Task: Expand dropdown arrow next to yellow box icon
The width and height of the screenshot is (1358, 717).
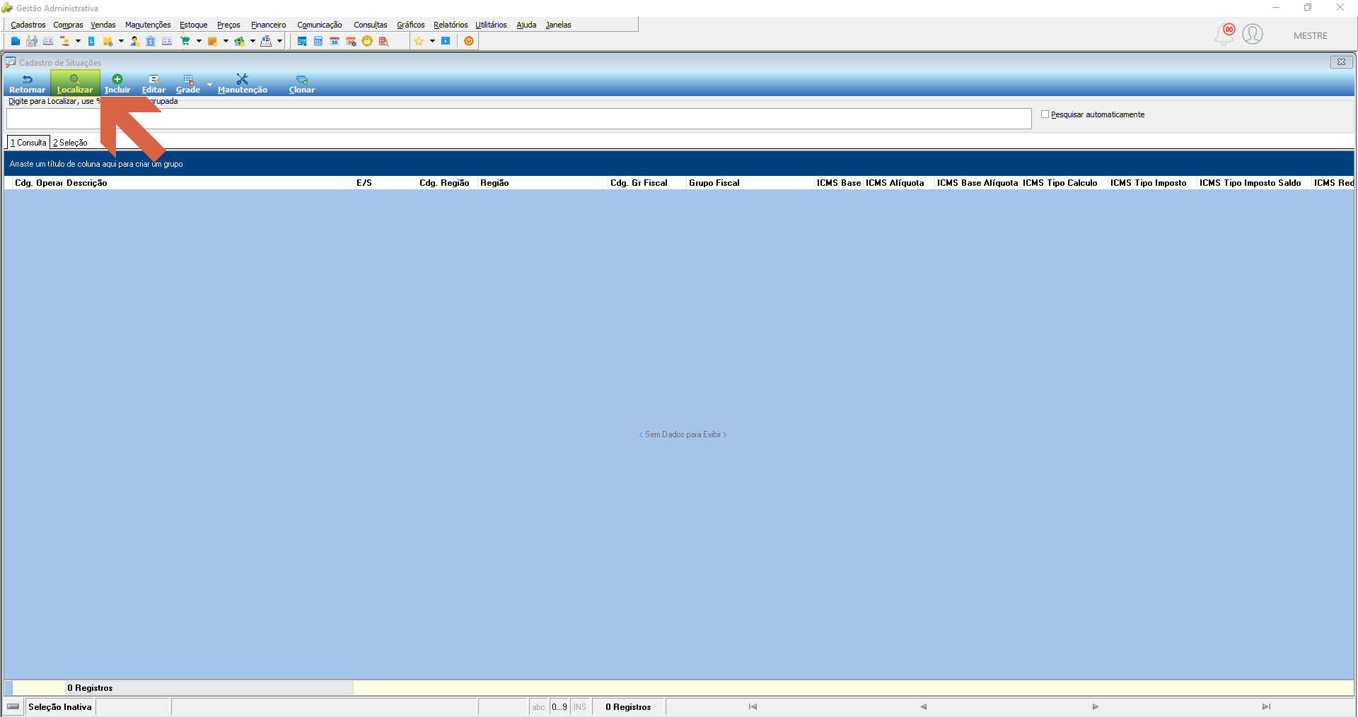Action: tap(121, 41)
